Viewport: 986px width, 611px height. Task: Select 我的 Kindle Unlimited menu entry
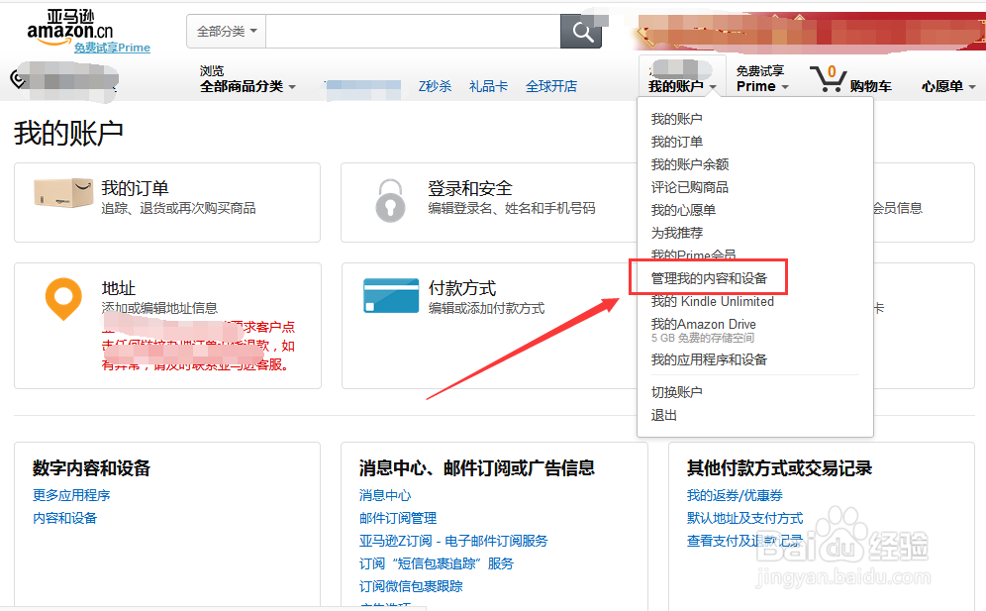click(713, 301)
